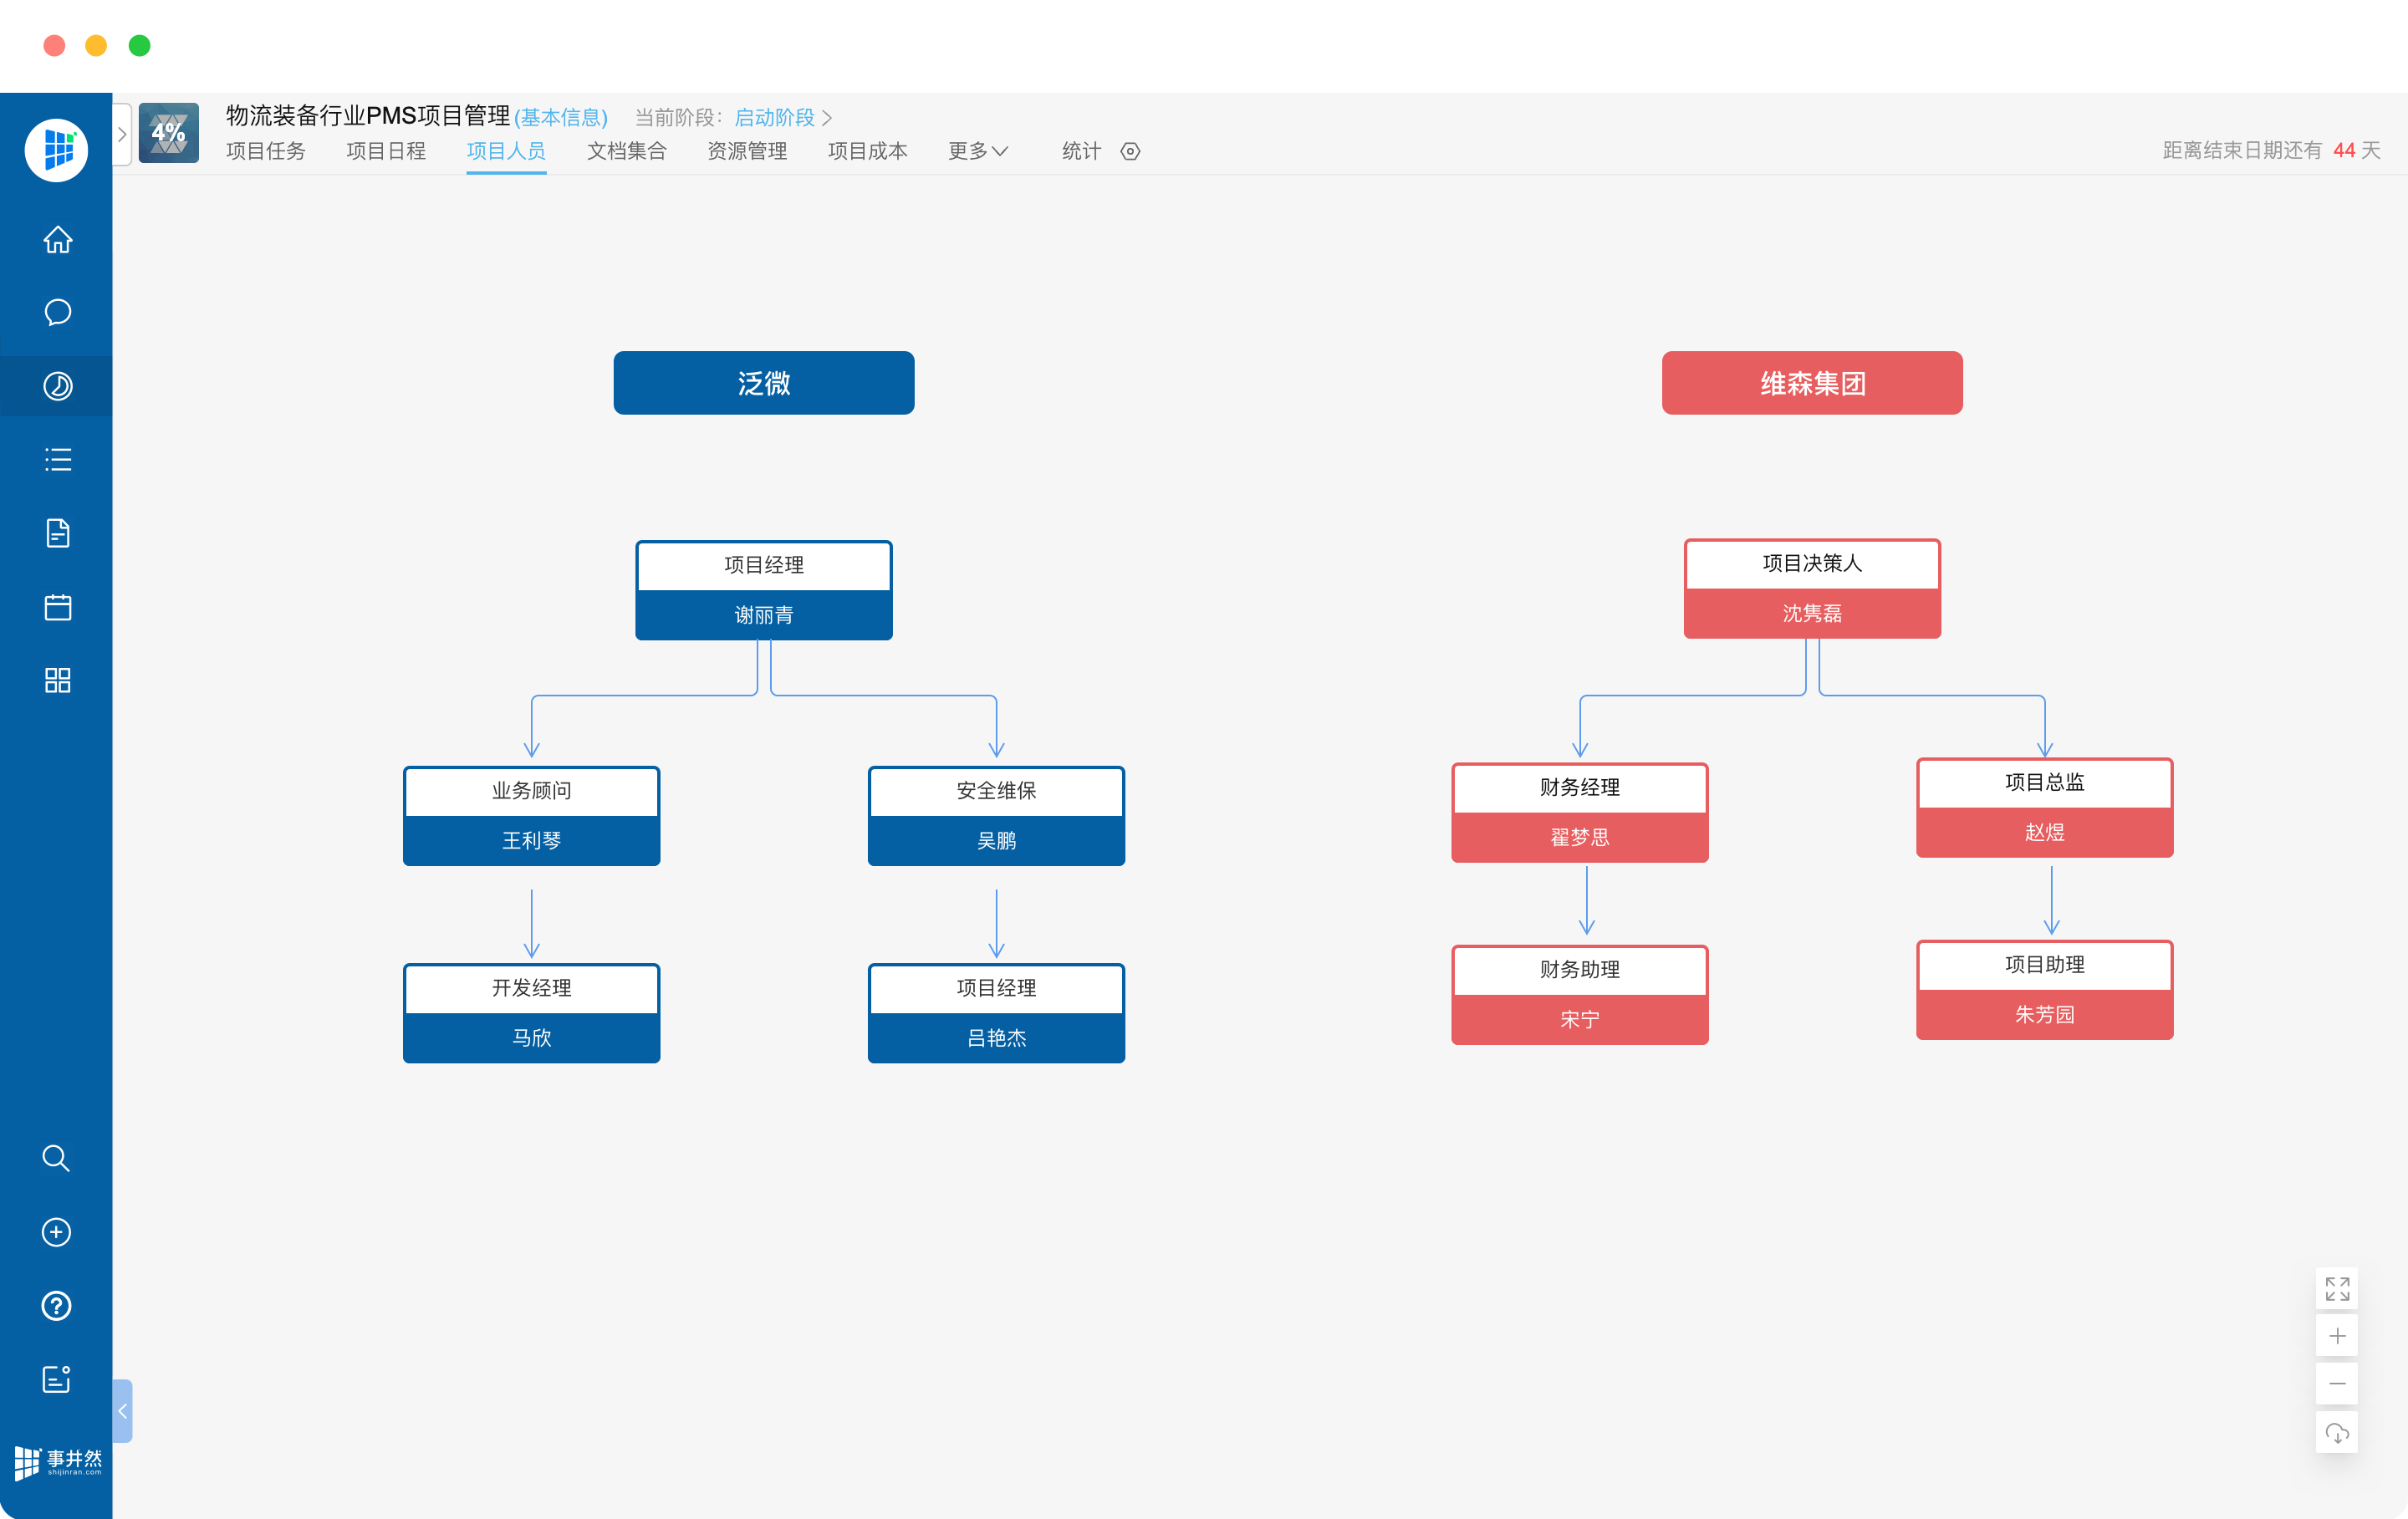Open the document icon in sidebar
Image resolution: width=2408 pixels, height=1519 pixels.
tap(57, 533)
